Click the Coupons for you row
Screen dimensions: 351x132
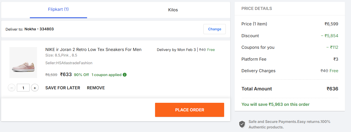click(x=290, y=47)
